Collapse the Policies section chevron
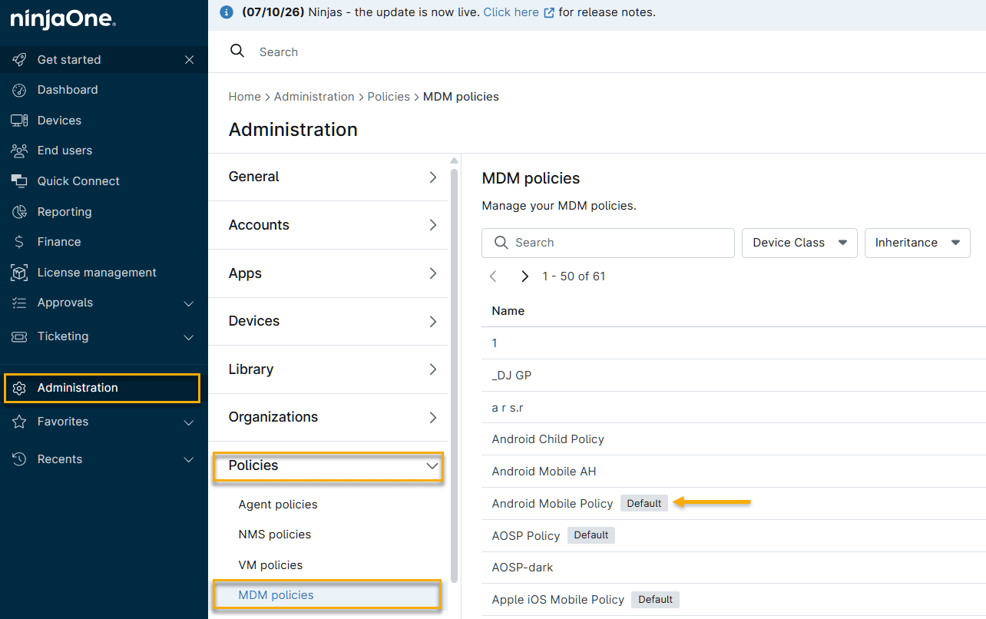 [432, 465]
